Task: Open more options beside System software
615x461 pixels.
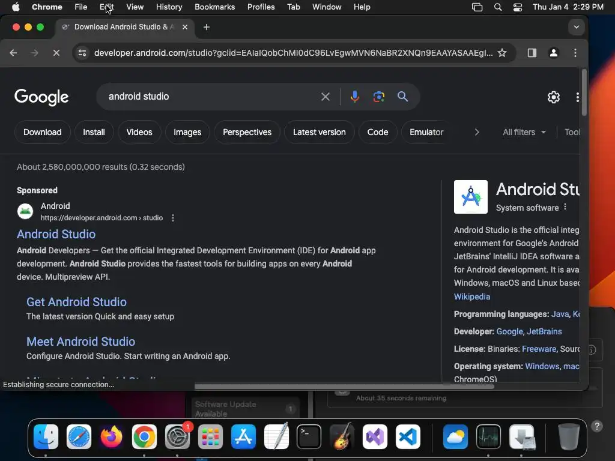Action: (565, 207)
